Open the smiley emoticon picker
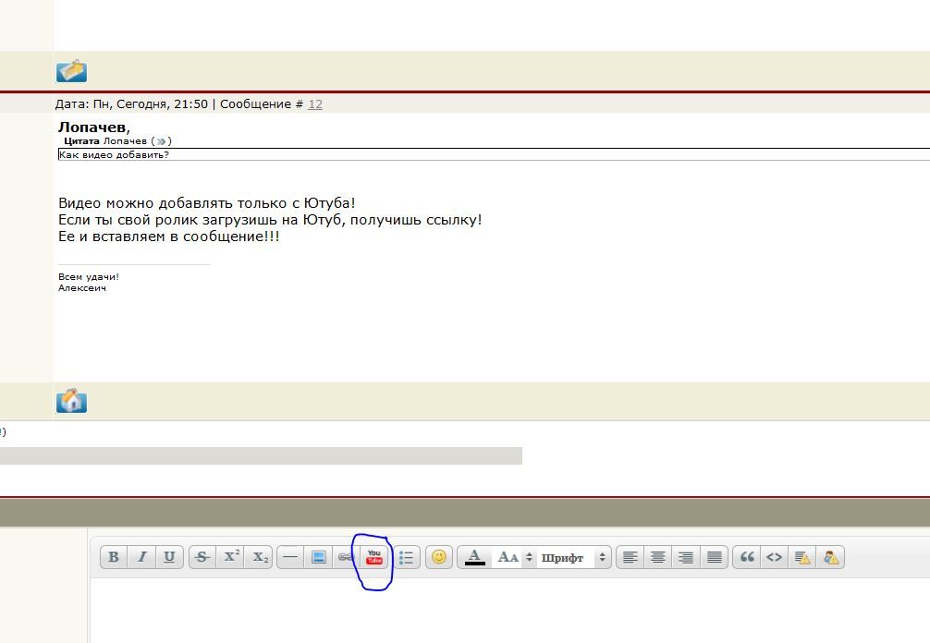Image resolution: width=930 pixels, height=643 pixels. click(x=439, y=557)
